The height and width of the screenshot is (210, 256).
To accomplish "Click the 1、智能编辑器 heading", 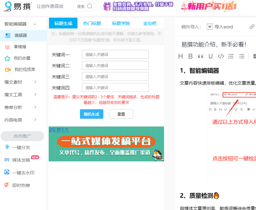I will tap(199, 70).
